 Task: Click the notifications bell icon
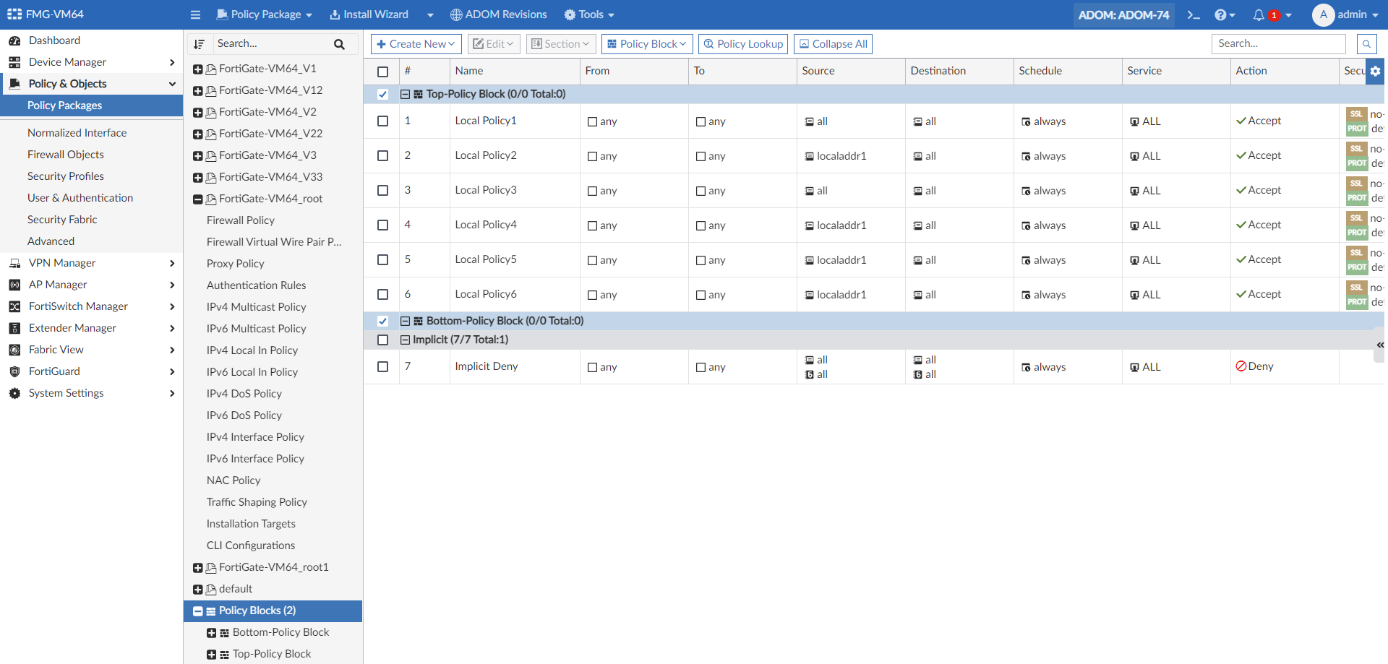1259,15
